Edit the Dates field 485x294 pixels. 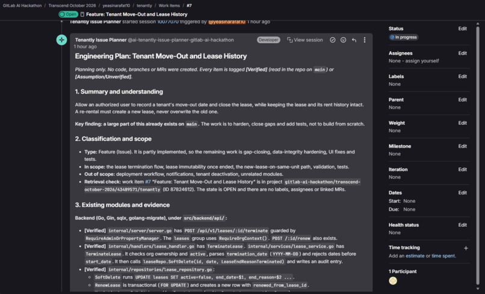pyautogui.click(x=462, y=193)
